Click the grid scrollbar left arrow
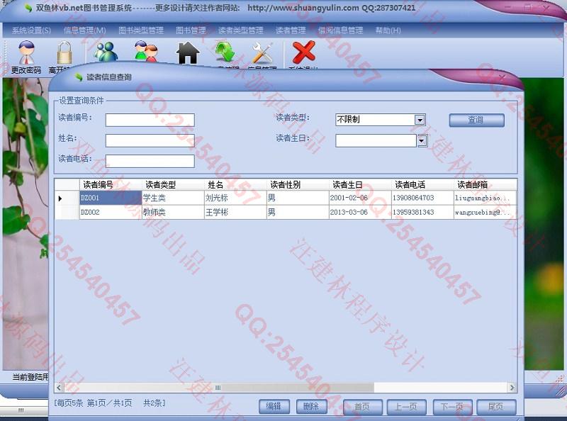The width and height of the screenshot is (567, 421). tap(59, 388)
